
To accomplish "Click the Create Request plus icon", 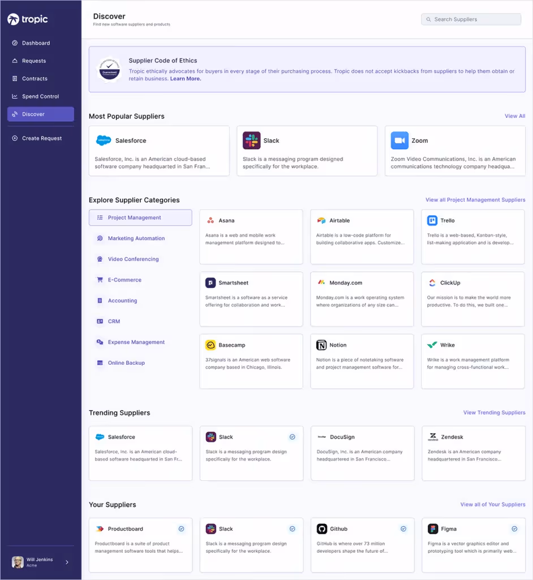I will [x=15, y=138].
